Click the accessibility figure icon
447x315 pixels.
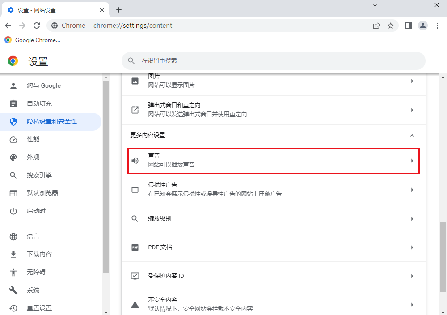point(13,272)
